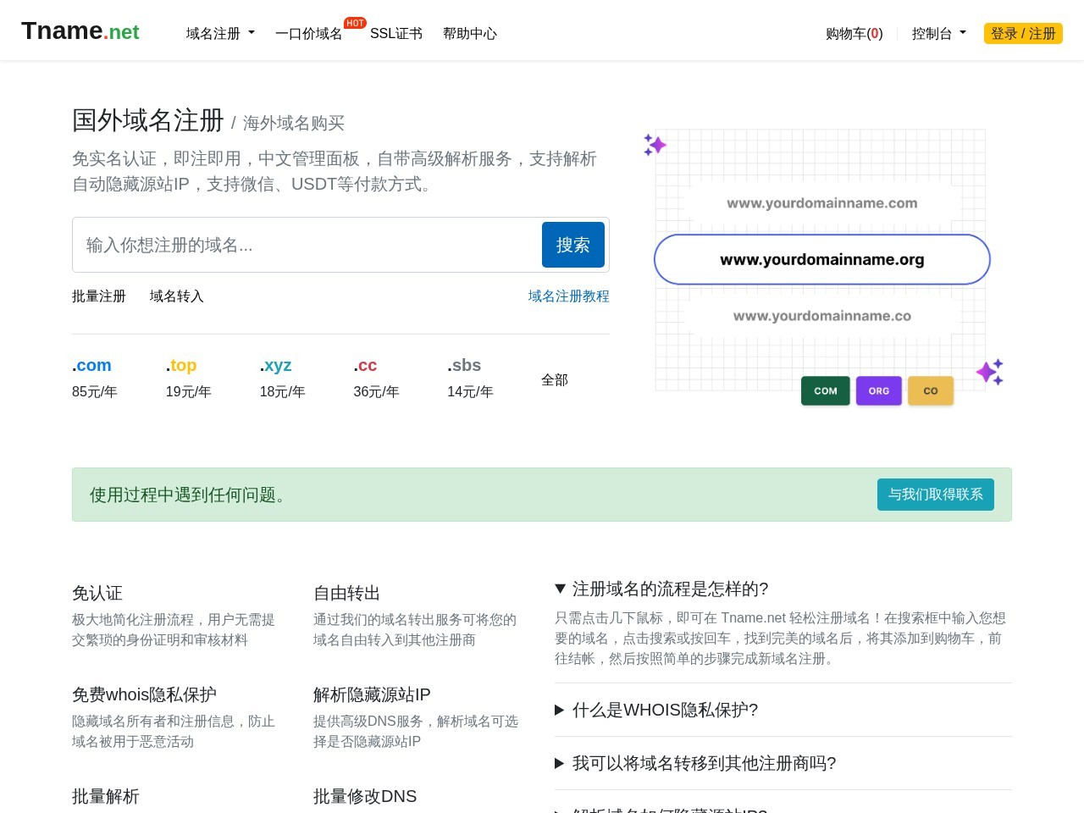Image resolution: width=1084 pixels, height=813 pixels.
Task: Open the 域名注册 dropdown menu
Action: (x=220, y=34)
